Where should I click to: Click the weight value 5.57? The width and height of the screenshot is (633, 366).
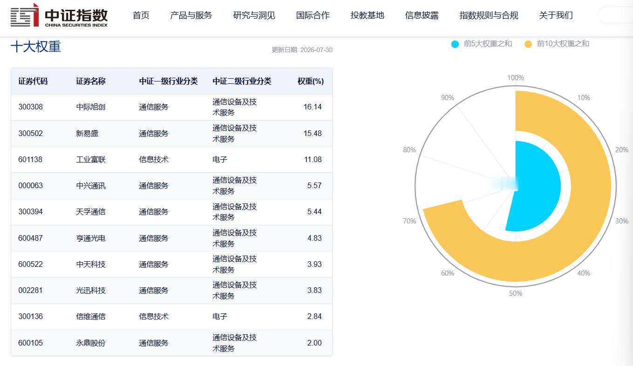click(314, 185)
